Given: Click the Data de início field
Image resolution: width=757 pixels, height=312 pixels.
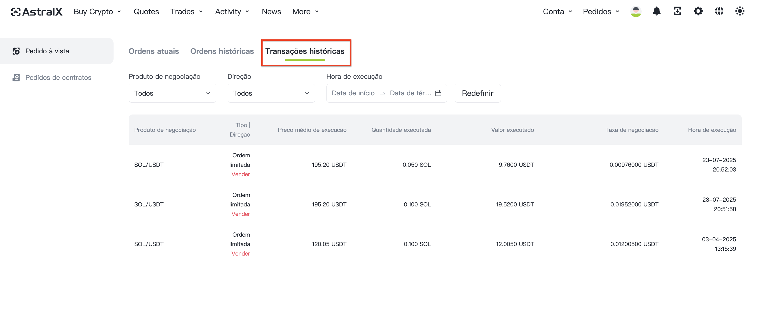Looking at the screenshot, I should [x=353, y=93].
